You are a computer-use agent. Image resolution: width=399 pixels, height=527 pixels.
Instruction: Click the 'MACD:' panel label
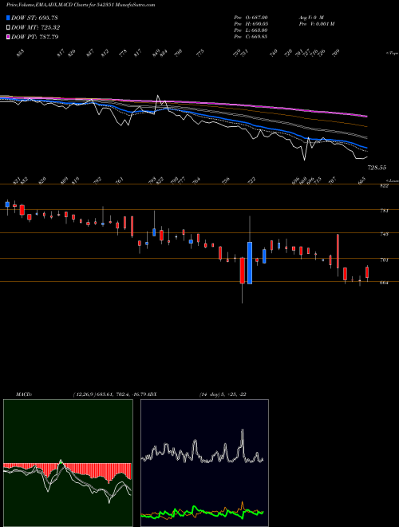pos(23,394)
